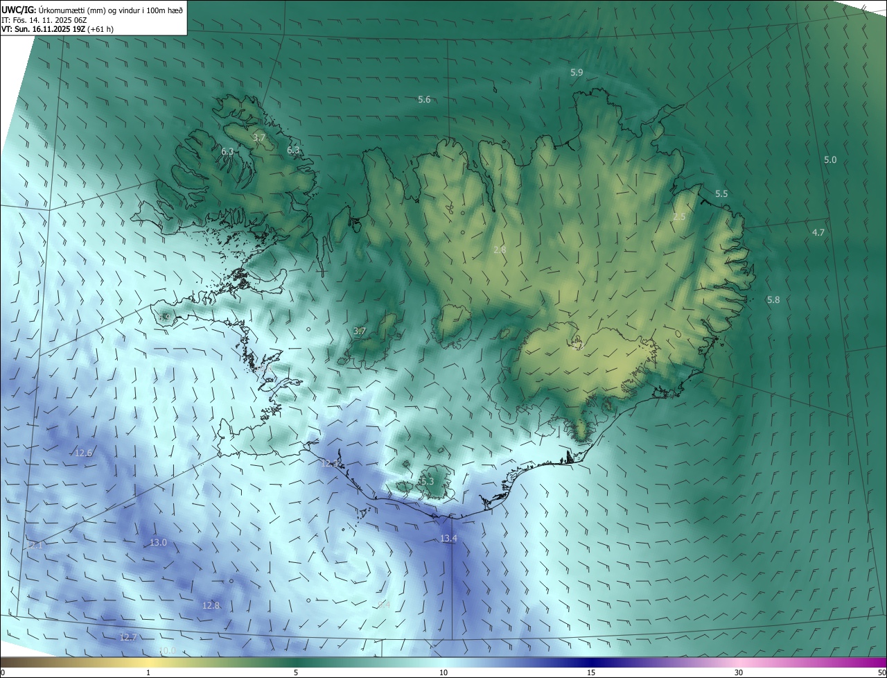The image size is (887, 678).
Task: Select the 4.7 value label in the east
Action: click(818, 232)
